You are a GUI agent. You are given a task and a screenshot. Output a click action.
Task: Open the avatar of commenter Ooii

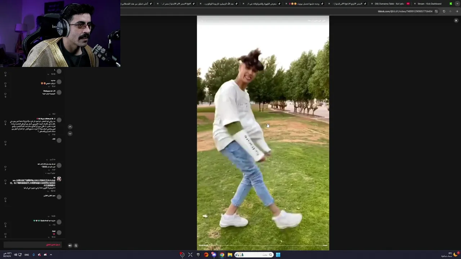pos(59,232)
